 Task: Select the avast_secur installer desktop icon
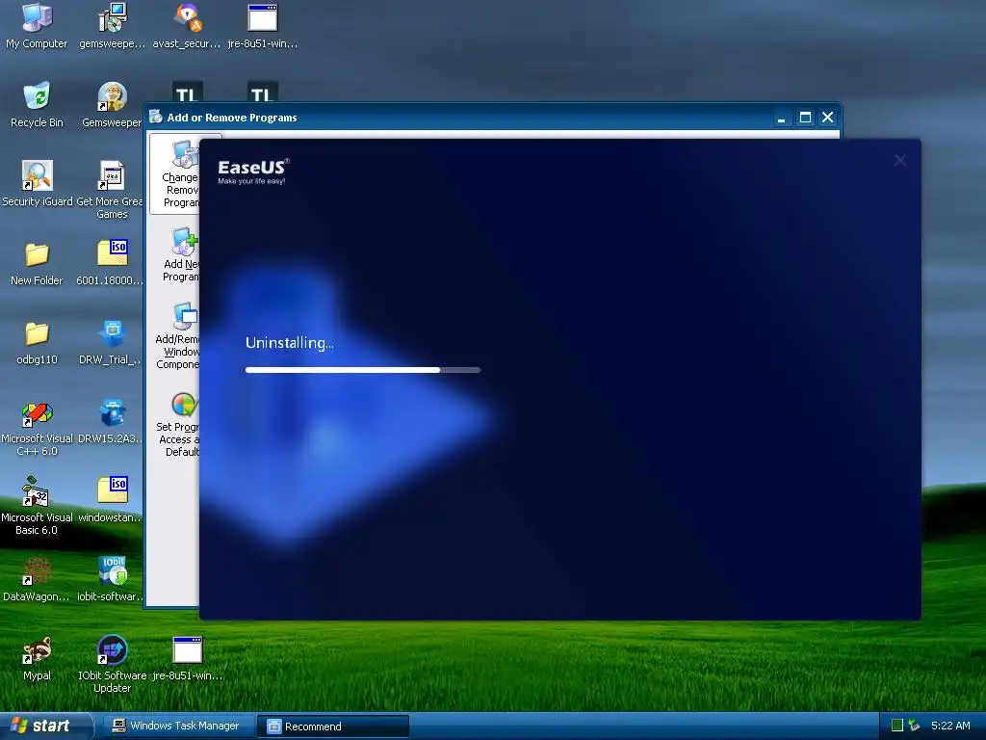point(187,26)
